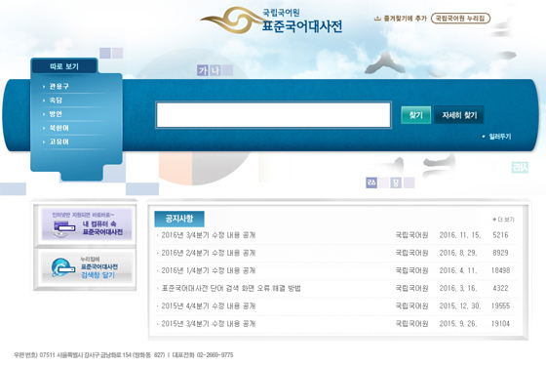Open notice 2015년 3/4분기 수정 내용 공개
Screen dimensions: 546x365
(209, 324)
